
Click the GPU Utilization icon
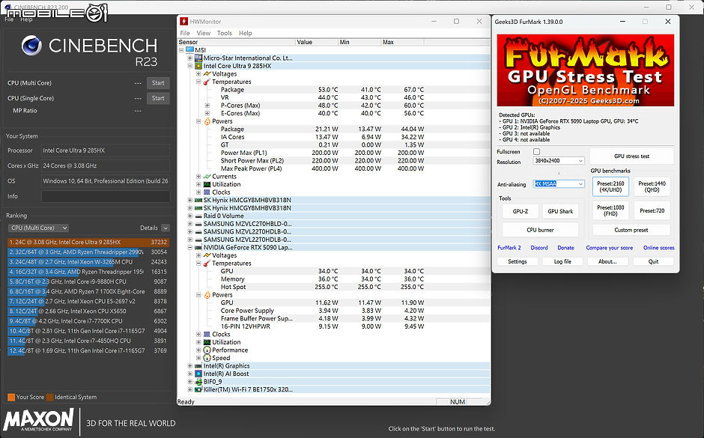(207, 342)
